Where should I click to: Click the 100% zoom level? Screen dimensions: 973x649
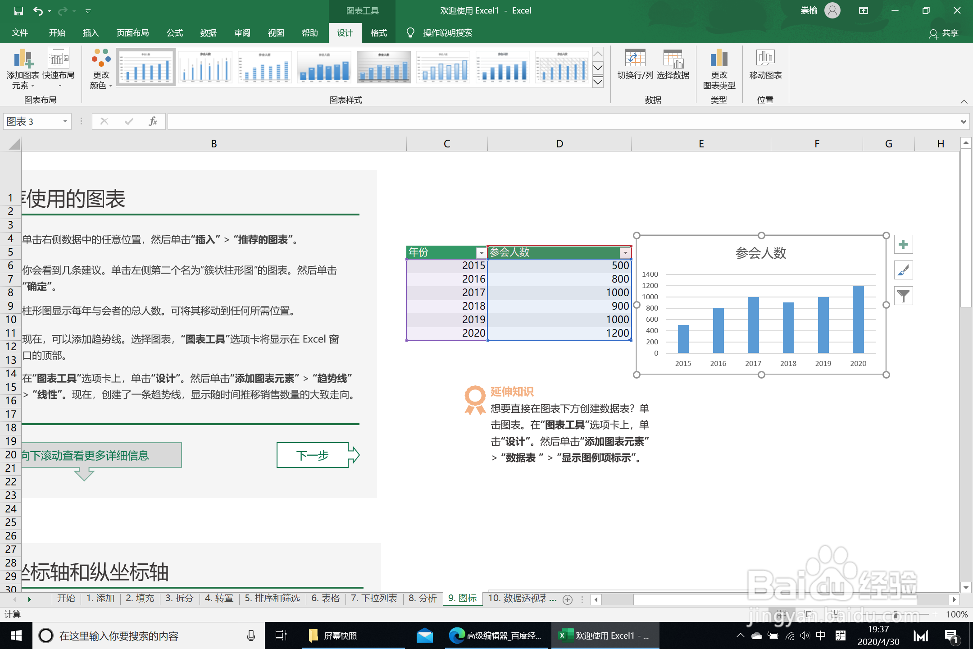click(957, 614)
